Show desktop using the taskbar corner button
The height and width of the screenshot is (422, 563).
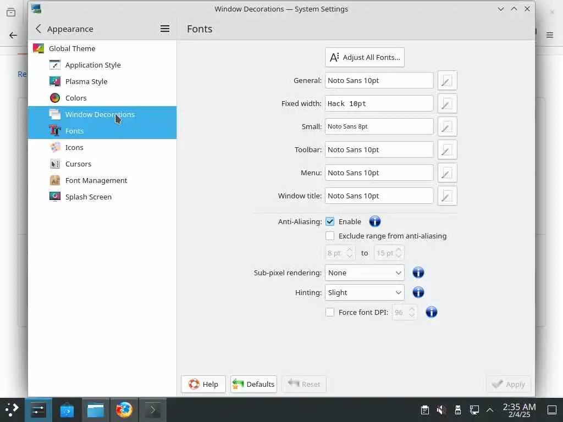552,410
